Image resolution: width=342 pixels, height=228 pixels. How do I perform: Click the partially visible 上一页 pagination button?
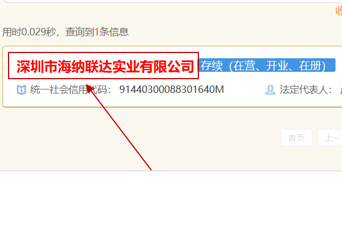pyautogui.click(x=330, y=138)
